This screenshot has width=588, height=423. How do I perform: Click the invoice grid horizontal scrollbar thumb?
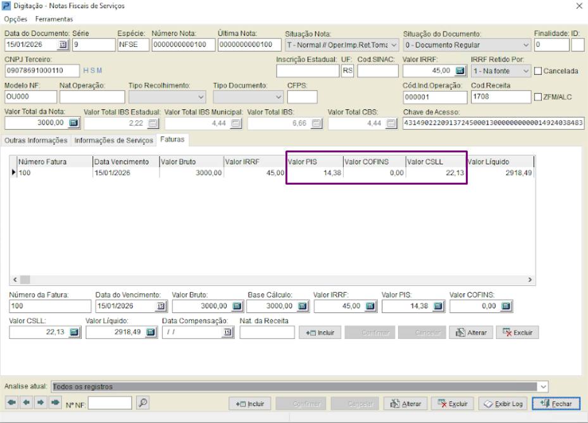click(x=25, y=279)
